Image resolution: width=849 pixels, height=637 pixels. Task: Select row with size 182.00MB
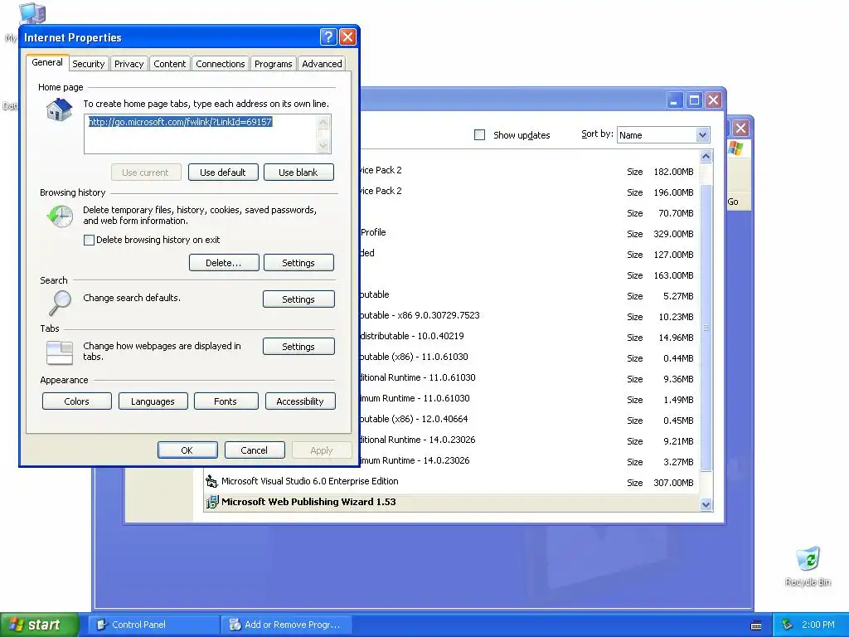click(529, 171)
